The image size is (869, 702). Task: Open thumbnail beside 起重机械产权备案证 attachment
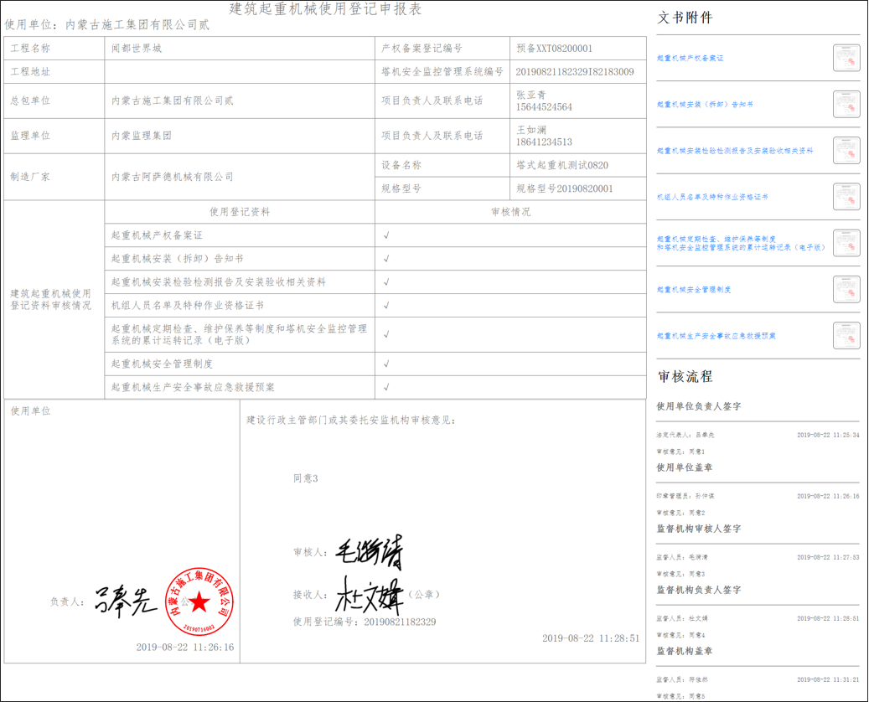(x=846, y=58)
